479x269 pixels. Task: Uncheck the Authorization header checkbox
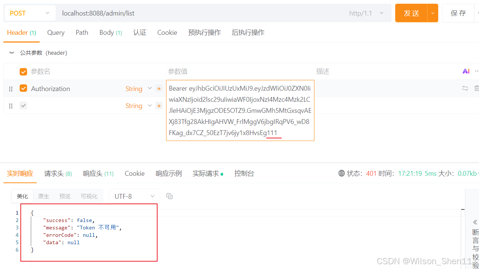pyautogui.click(x=23, y=88)
